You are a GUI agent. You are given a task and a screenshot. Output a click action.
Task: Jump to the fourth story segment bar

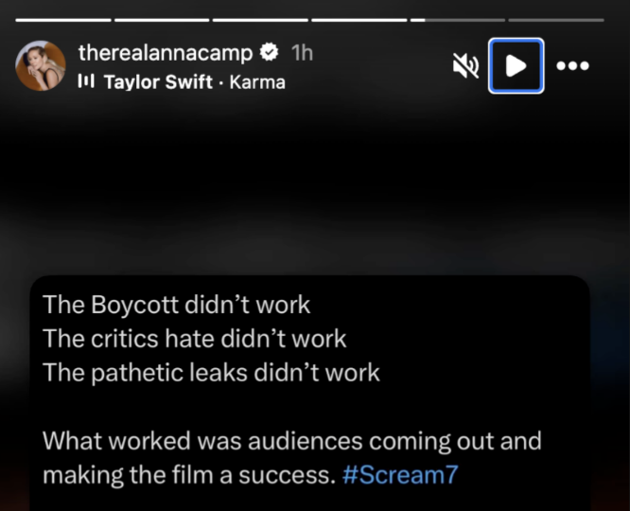pyautogui.click(x=359, y=19)
